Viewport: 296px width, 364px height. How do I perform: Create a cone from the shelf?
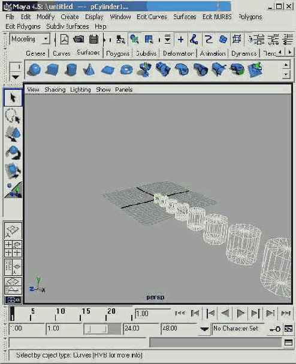coord(89,69)
